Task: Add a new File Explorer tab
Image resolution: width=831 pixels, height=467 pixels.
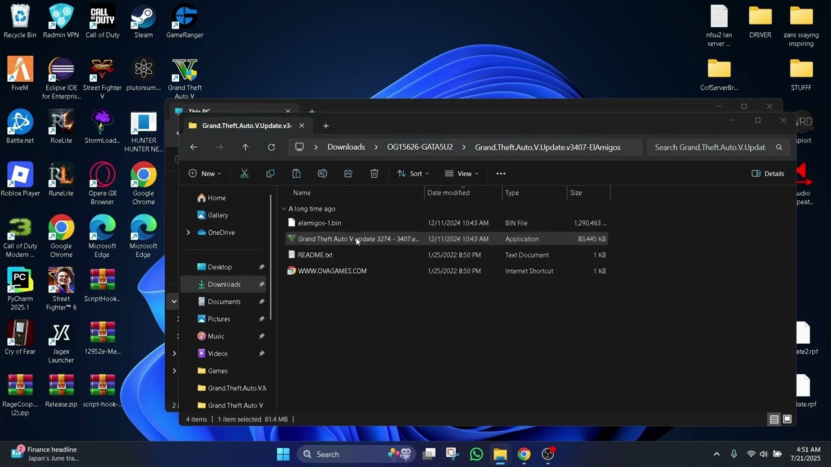Action: (x=326, y=126)
